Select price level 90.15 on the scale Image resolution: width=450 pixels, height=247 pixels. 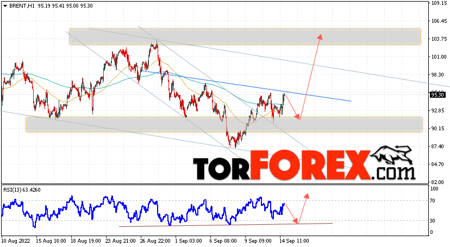click(x=438, y=129)
